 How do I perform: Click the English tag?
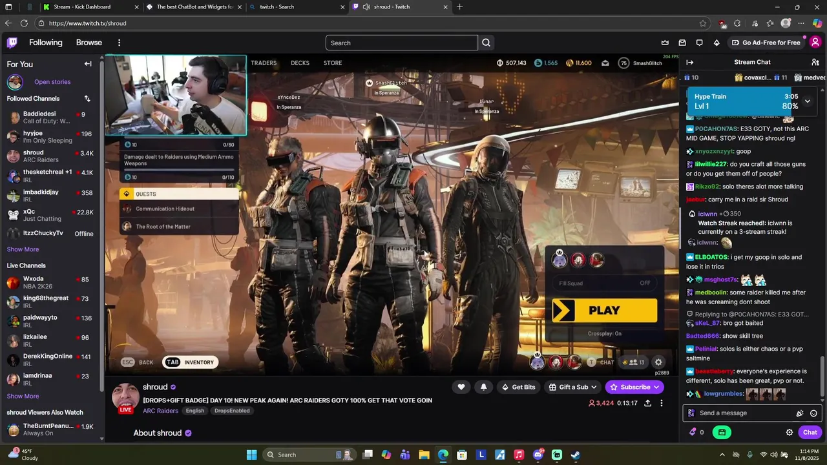coord(194,411)
